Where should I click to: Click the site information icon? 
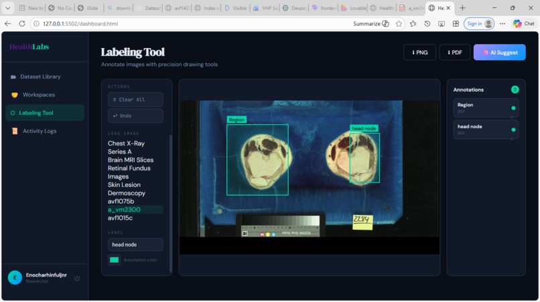pyautogui.click(x=36, y=23)
